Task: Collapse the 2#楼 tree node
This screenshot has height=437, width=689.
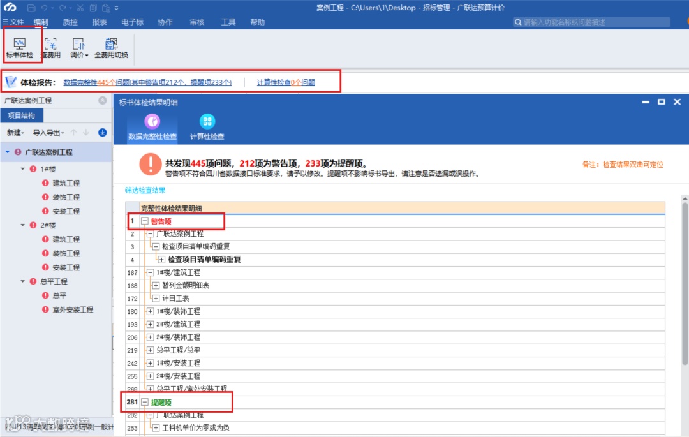Action: click(x=23, y=225)
